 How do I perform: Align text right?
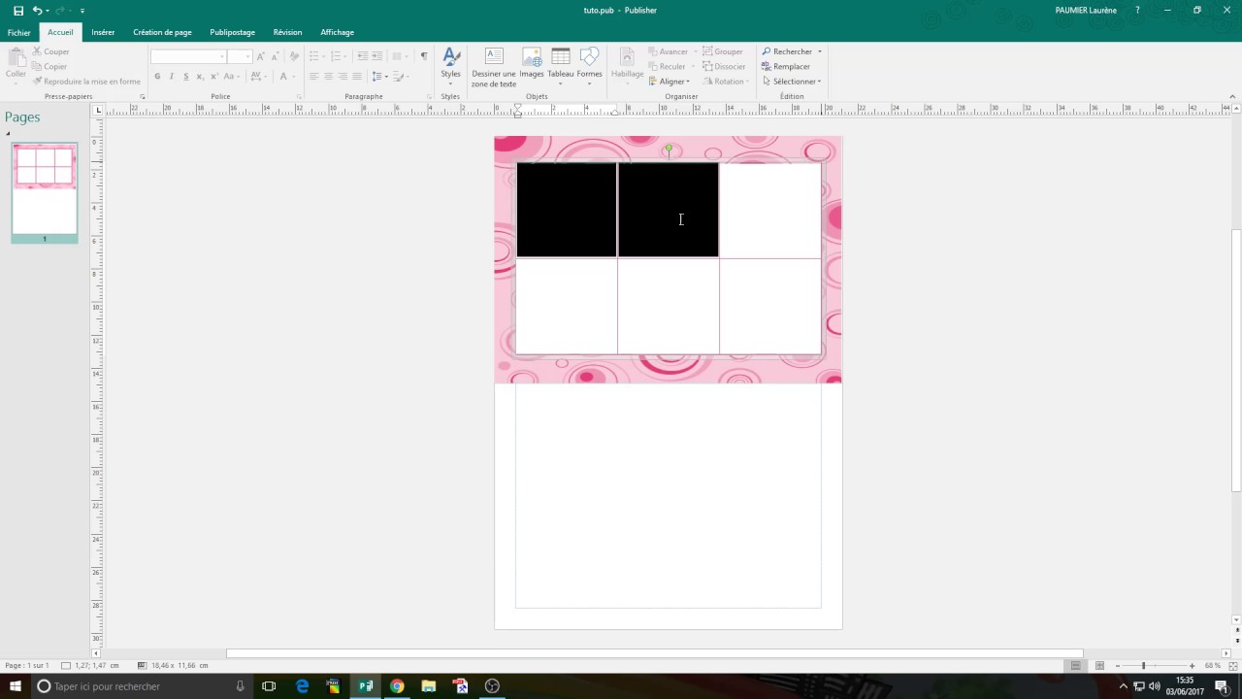tap(343, 77)
